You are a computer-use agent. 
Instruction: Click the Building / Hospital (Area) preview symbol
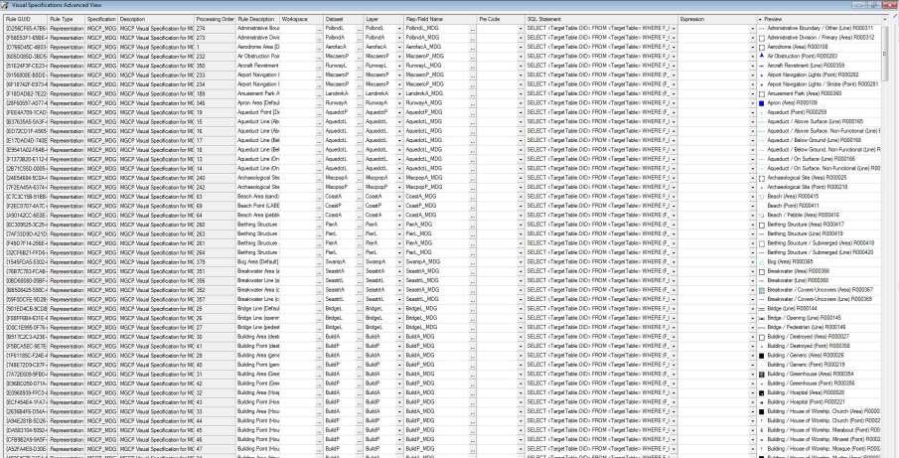(761, 392)
